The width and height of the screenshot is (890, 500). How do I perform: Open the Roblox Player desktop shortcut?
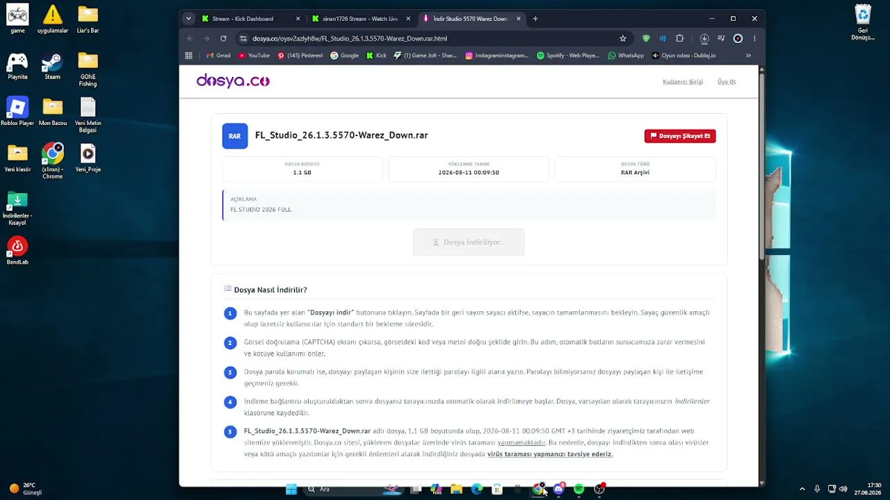[x=17, y=112]
